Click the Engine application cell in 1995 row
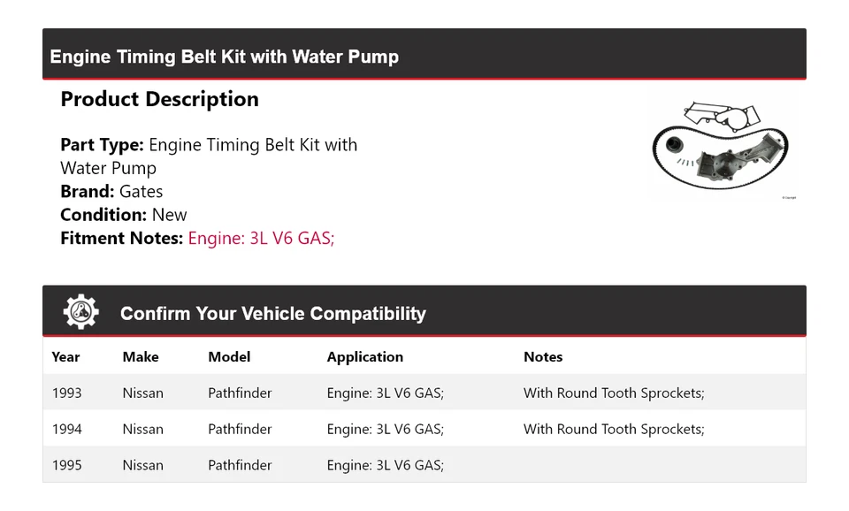This screenshot has width=849, height=511. point(385,466)
